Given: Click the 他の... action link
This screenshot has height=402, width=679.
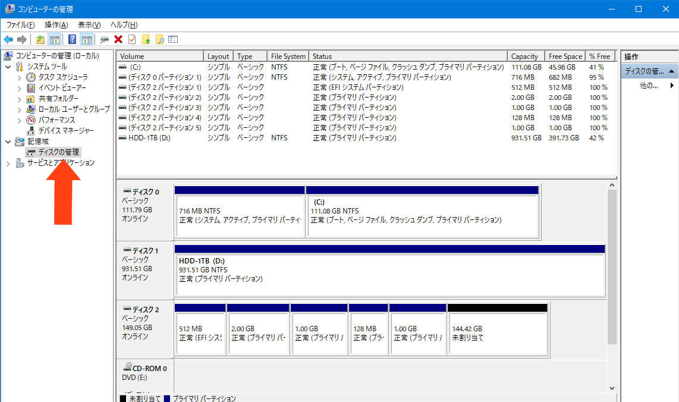Looking at the screenshot, I should pos(649,86).
